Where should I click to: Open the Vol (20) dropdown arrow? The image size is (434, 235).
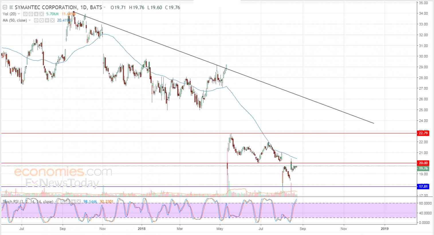(x=19, y=14)
